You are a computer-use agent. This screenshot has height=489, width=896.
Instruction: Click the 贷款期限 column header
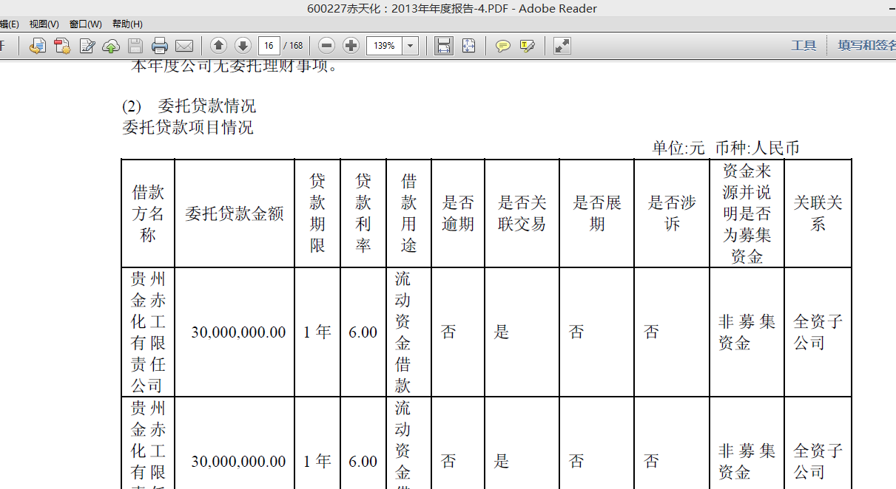pyautogui.click(x=317, y=213)
